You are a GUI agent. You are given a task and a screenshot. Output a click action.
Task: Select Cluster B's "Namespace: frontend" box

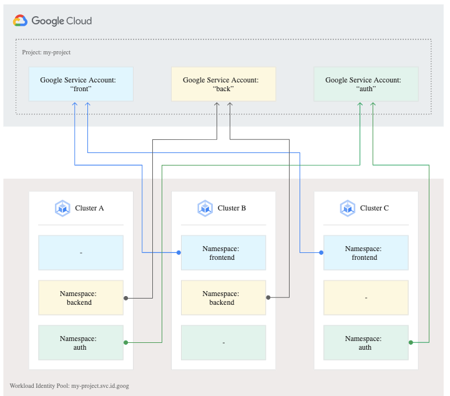[223, 253]
